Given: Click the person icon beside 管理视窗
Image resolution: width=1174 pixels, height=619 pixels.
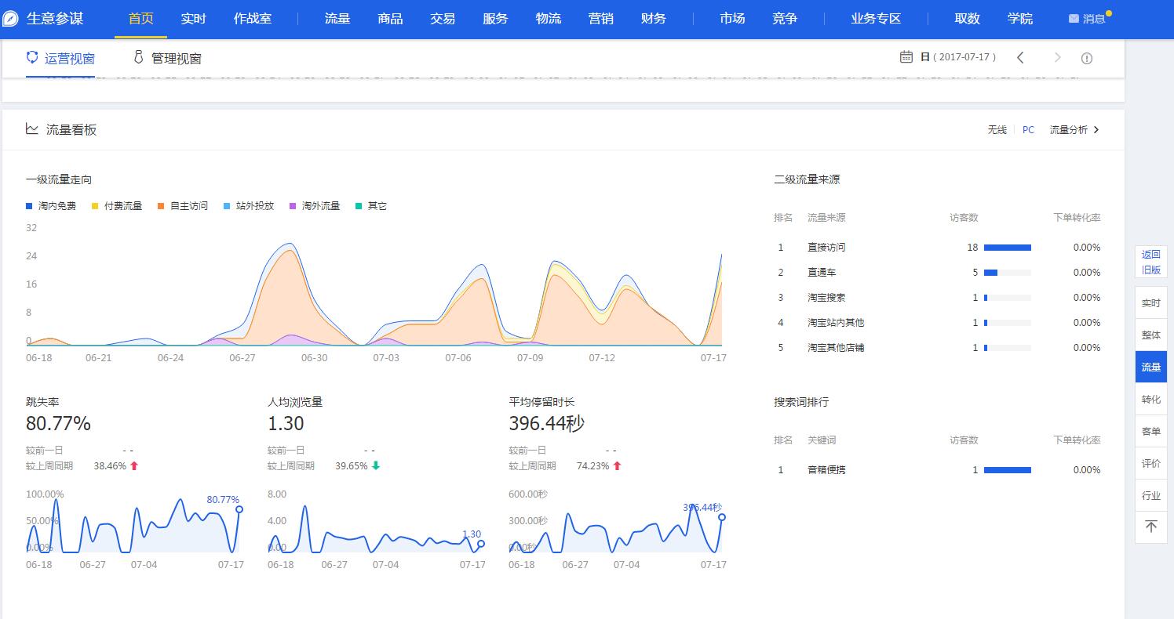Looking at the screenshot, I should pyautogui.click(x=138, y=57).
